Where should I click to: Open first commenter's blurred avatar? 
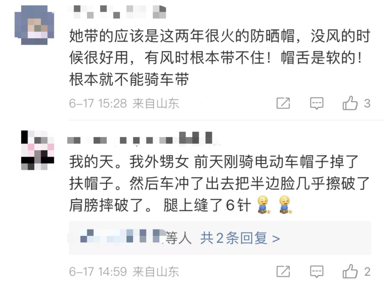(x=34, y=25)
